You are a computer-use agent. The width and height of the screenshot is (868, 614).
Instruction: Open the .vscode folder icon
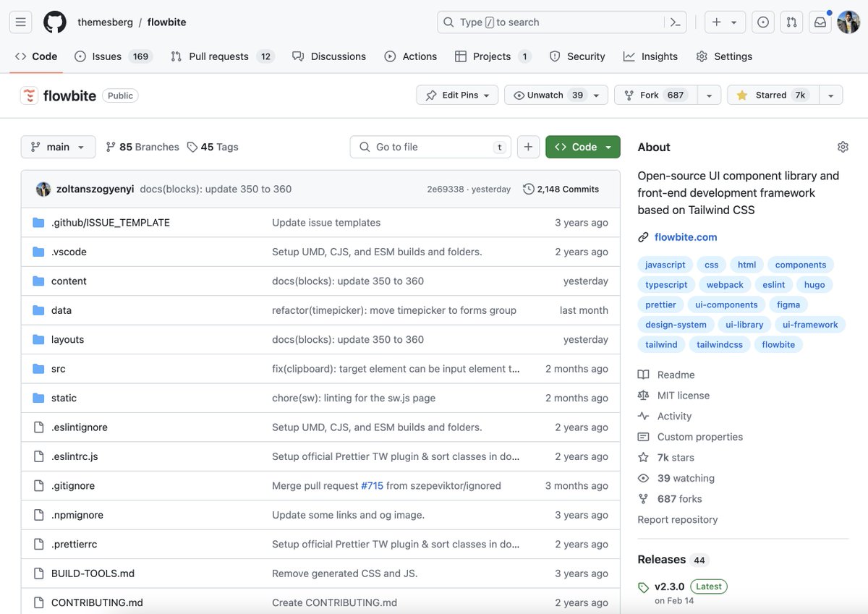pyautogui.click(x=38, y=252)
